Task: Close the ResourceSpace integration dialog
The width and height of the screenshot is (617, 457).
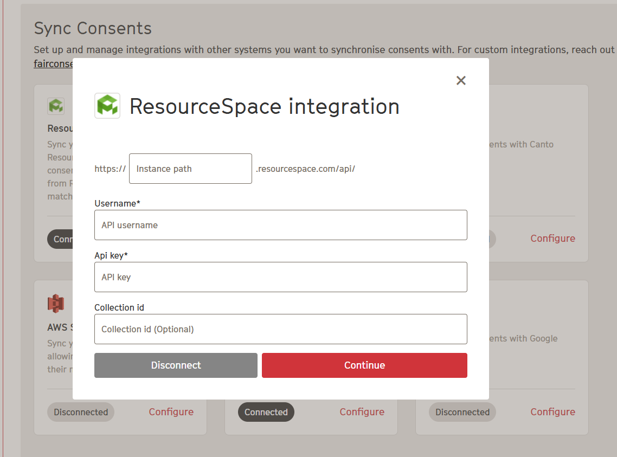Action: click(461, 81)
